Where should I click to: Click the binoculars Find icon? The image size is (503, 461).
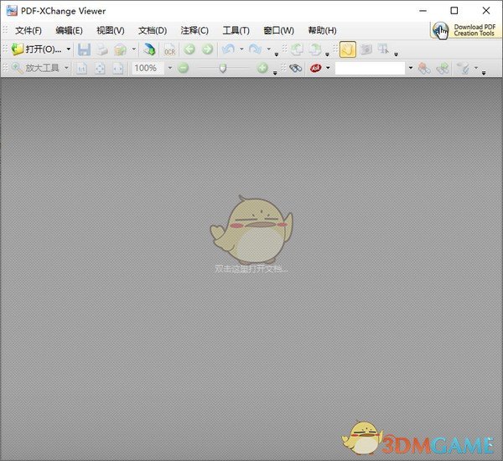point(295,68)
